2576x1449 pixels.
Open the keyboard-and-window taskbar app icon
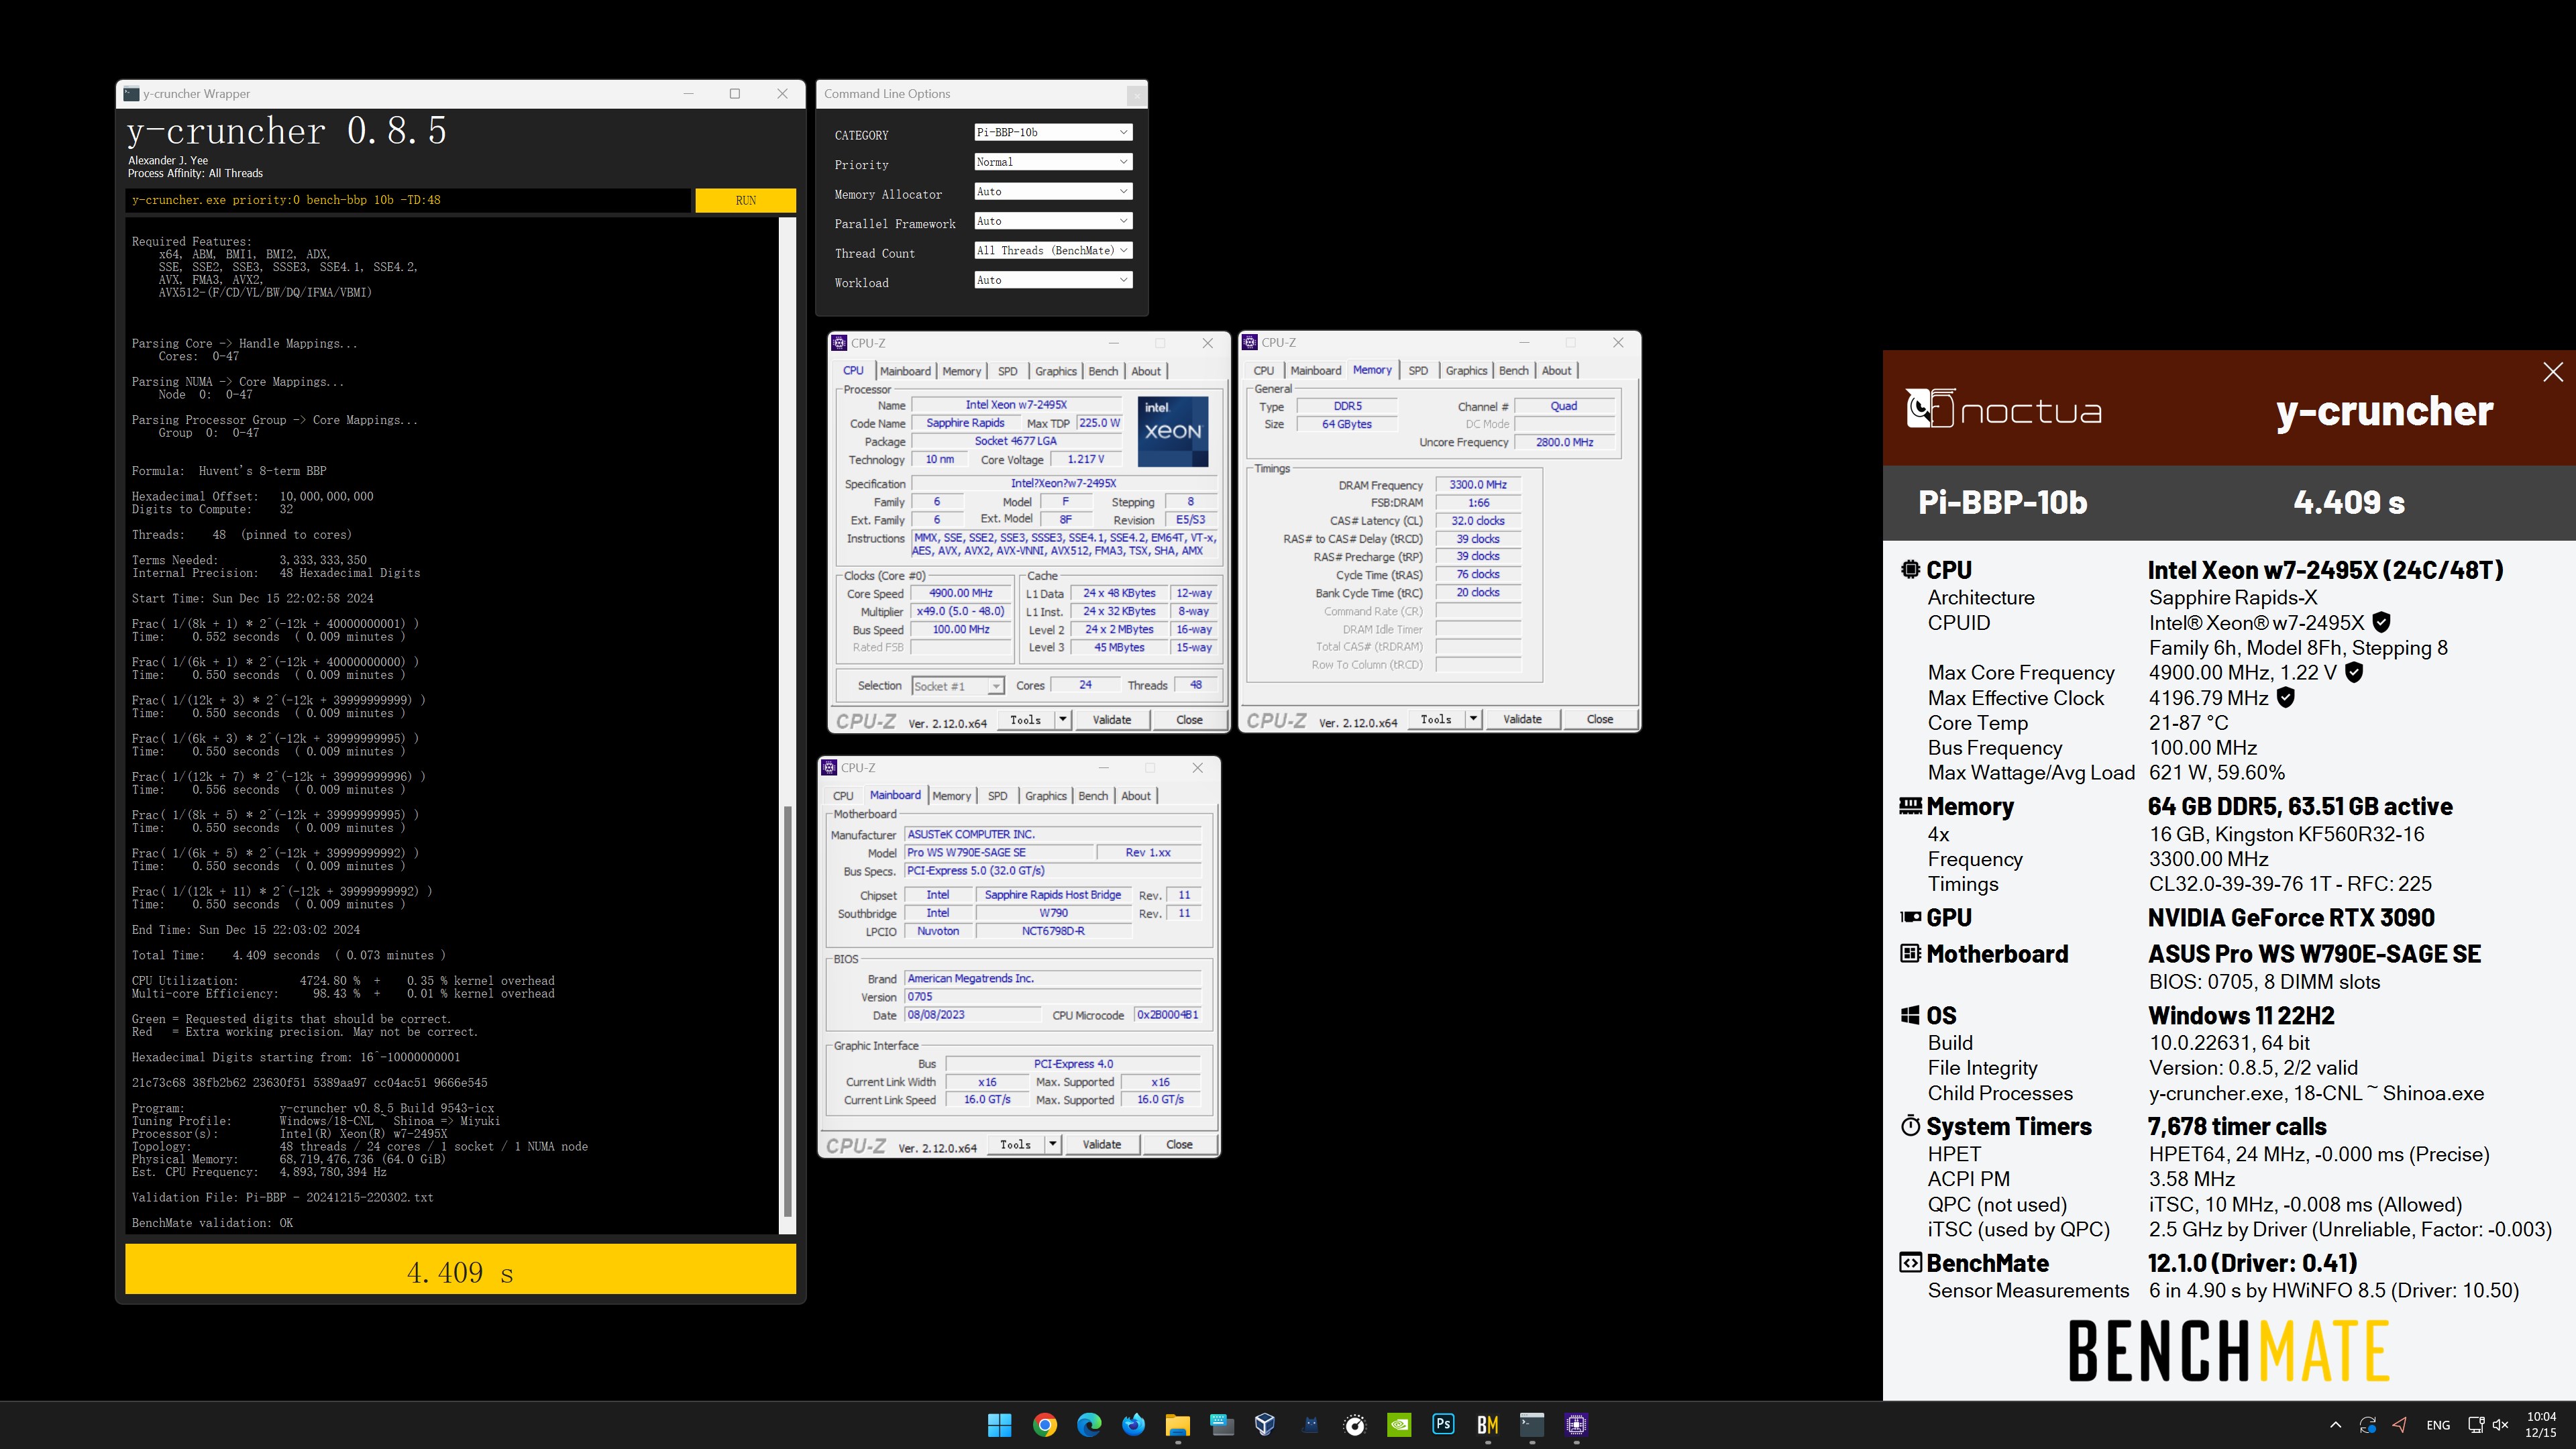(1221, 1425)
